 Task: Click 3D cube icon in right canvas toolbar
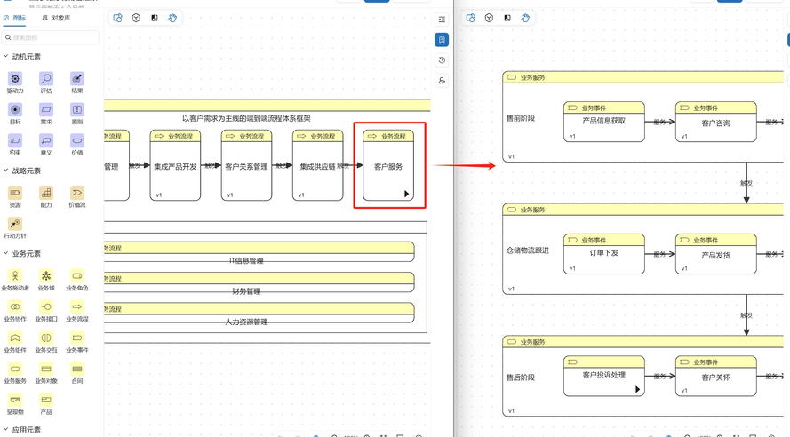489,18
